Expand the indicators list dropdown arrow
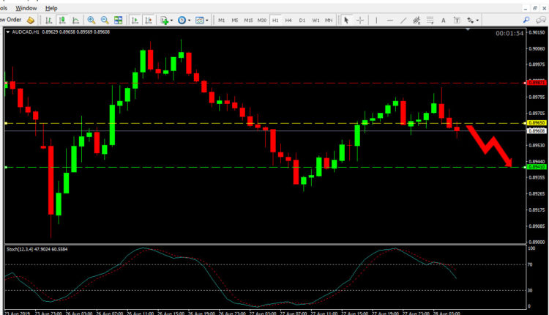The image size is (549, 315). pos(171,21)
